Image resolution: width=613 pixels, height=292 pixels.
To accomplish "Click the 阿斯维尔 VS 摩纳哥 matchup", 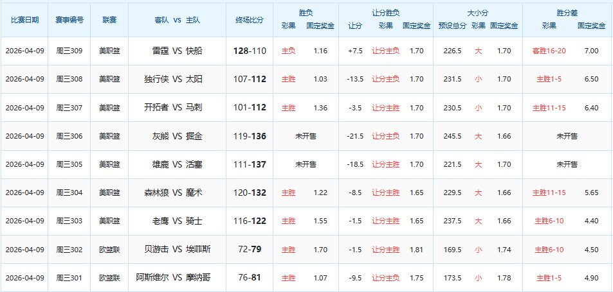I will pyautogui.click(x=177, y=278).
